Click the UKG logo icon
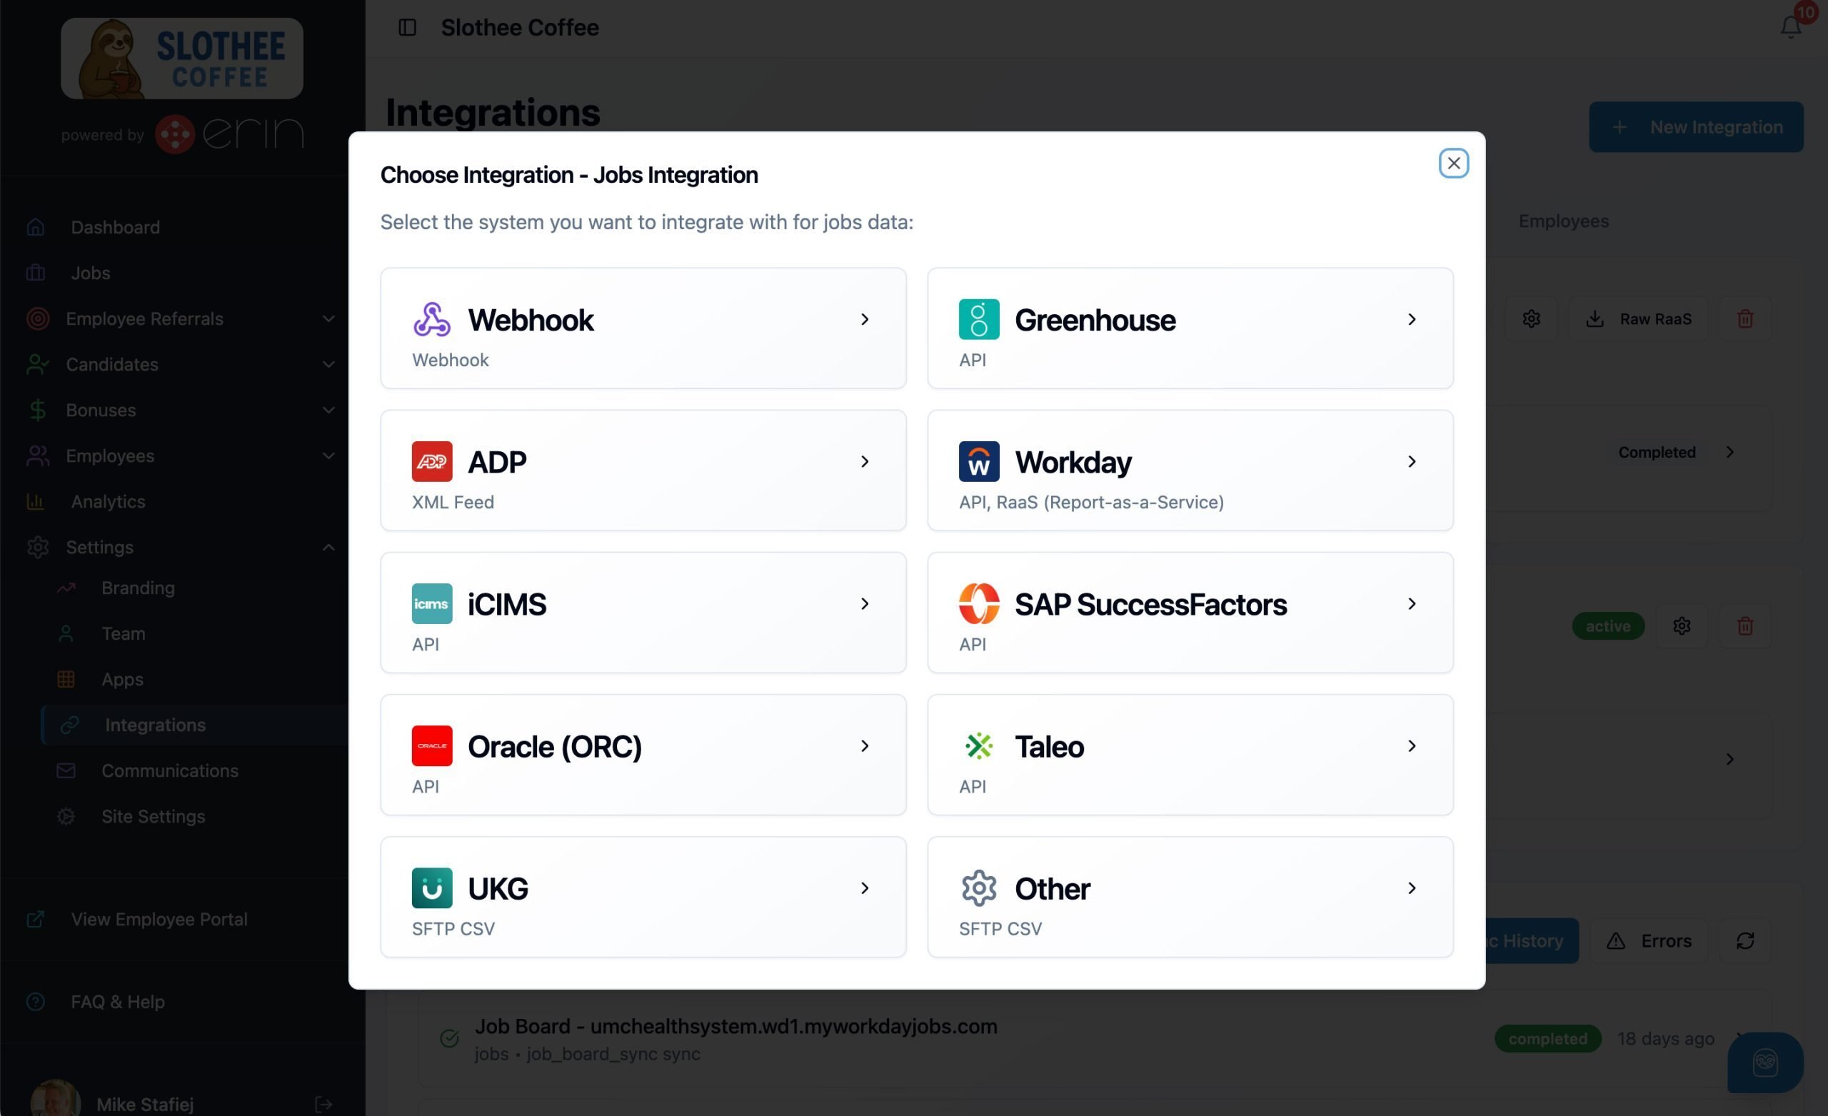 pyautogui.click(x=432, y=888)
